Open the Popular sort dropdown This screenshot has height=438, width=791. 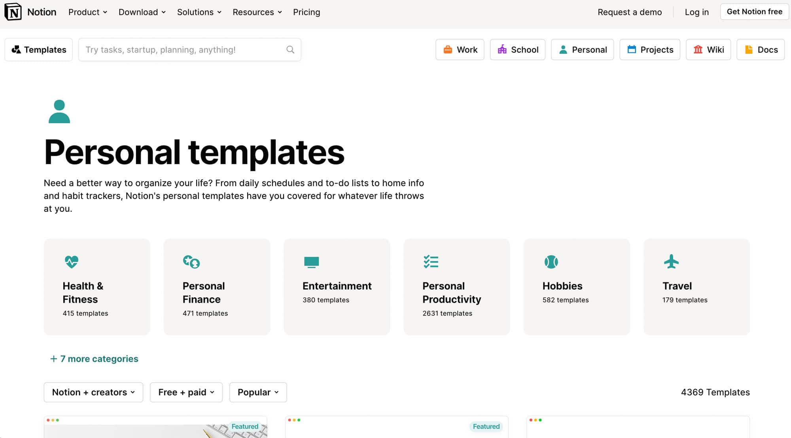coord(258,392)
